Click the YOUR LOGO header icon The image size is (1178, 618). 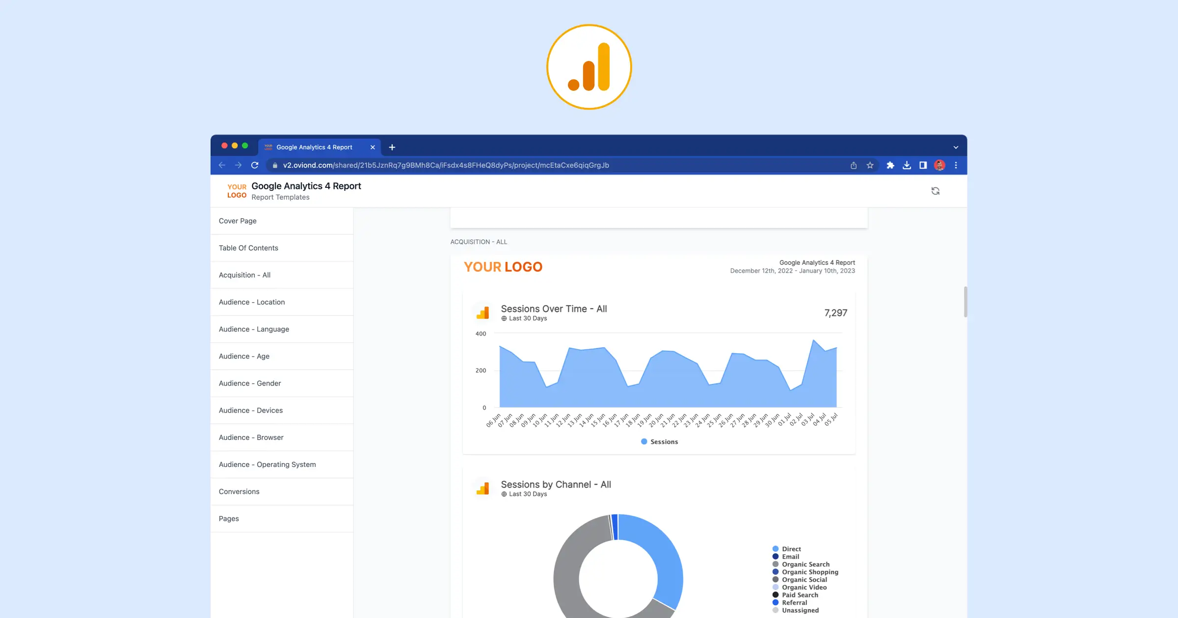click(x=237, y=191)
